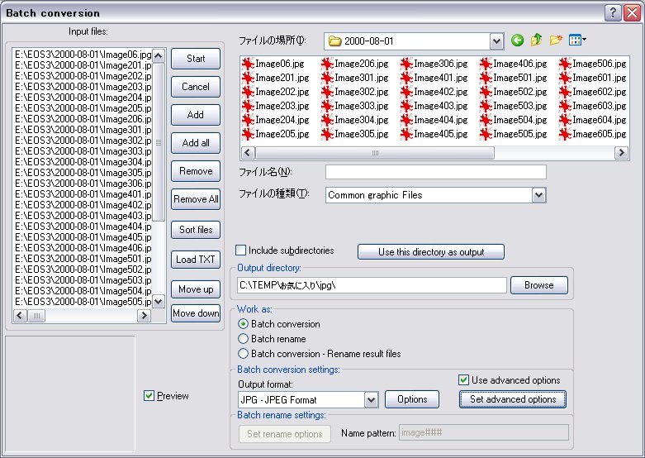Screen dimensions: 645x458
Task: Create new folder icon in browser toolbar
Action: point(557,41)
